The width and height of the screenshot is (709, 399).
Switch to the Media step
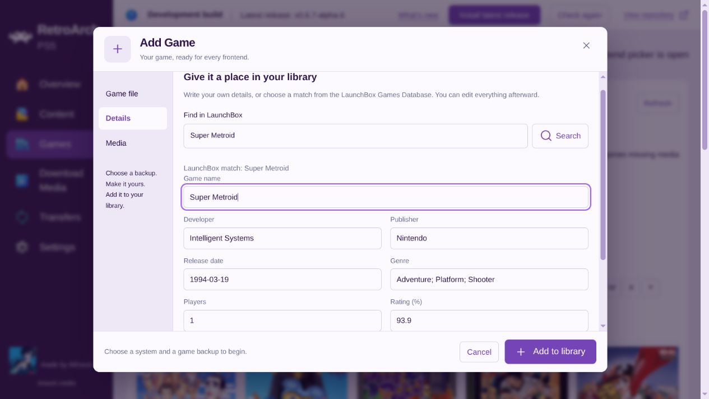coord(133,143)
